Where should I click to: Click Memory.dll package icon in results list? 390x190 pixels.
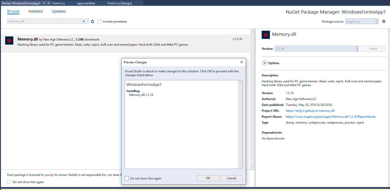pos(9,41)
